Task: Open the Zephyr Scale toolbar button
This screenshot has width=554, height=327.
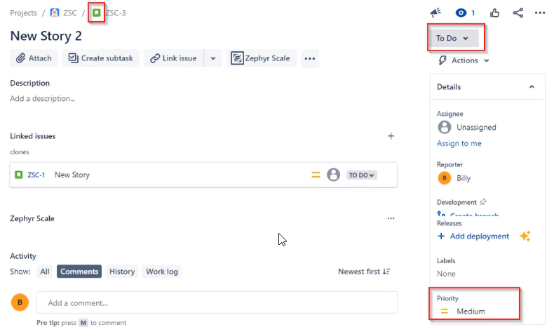Action: pos(261,58)
